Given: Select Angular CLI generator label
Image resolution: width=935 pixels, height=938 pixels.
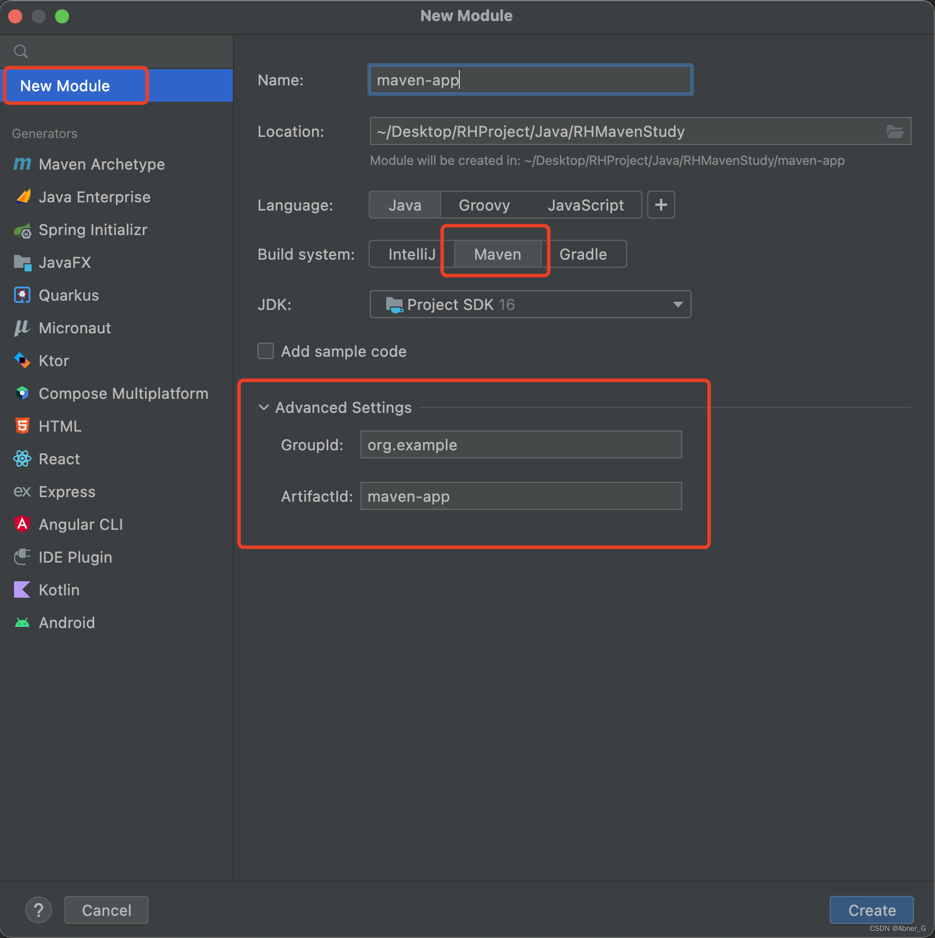Looking at the screenshot, I should (x=81, y=525).
